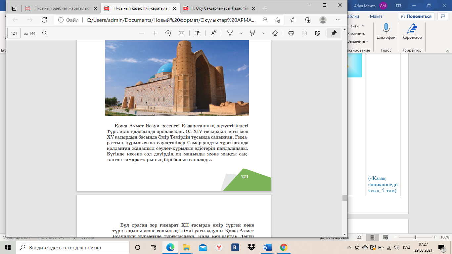Viewport: 452px width, 254px height.
Task: Zoom in on the PDF
Action: 155,33
